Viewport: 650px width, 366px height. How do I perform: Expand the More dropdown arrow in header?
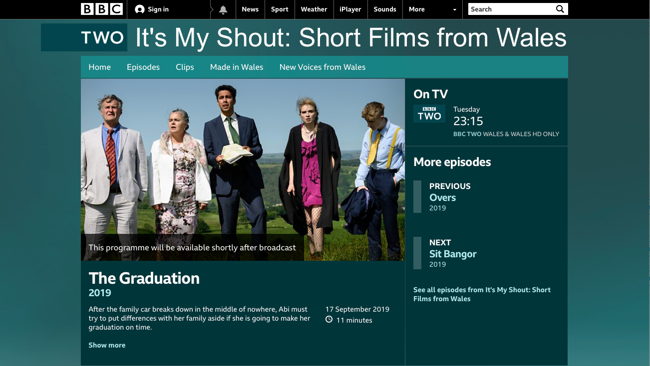454,9
